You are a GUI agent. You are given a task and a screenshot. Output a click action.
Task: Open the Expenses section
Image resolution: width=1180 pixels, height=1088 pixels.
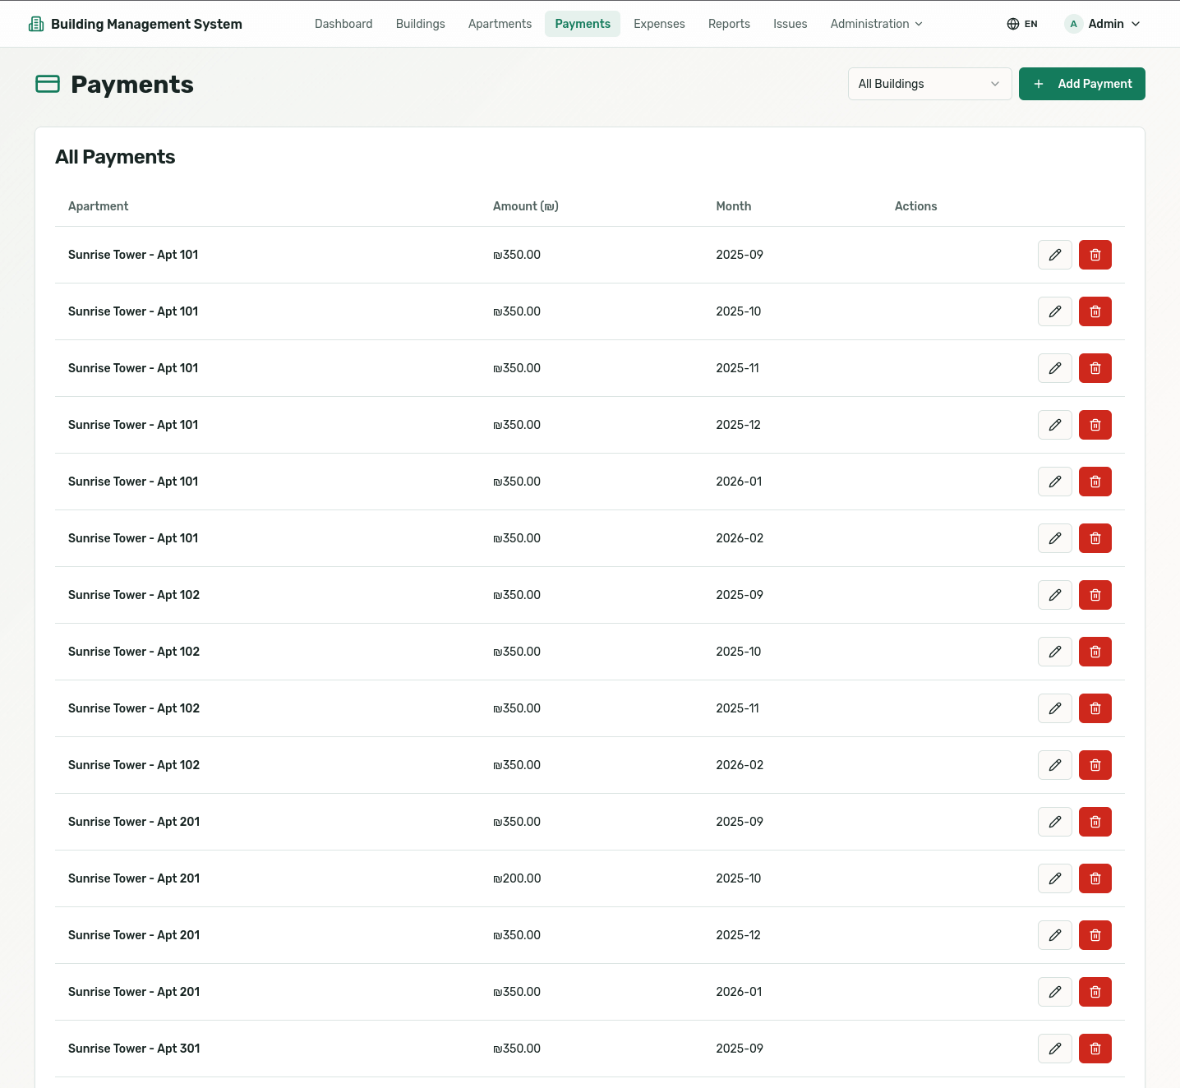(x=659, y=24)
